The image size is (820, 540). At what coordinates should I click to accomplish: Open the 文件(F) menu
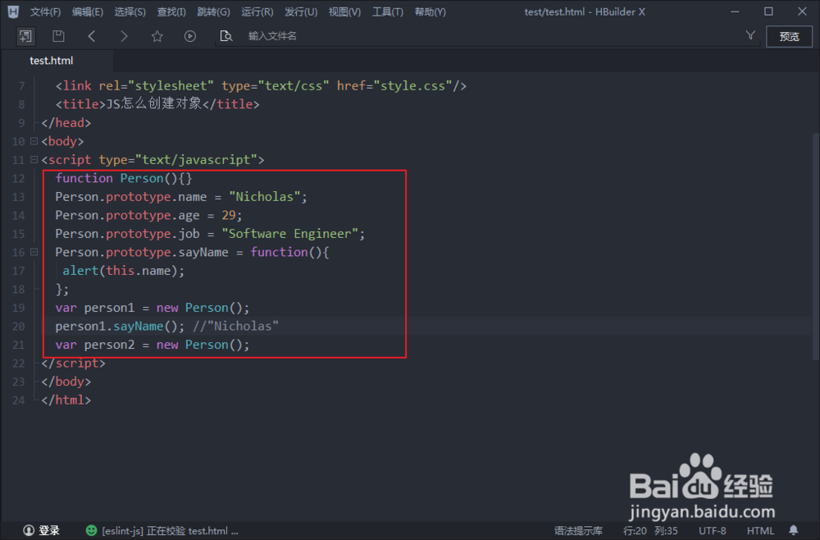click(x=45, y=11)
